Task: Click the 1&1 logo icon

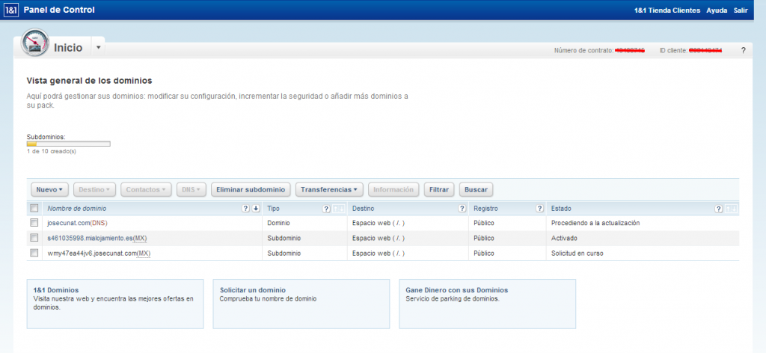Action: [11, 10]
